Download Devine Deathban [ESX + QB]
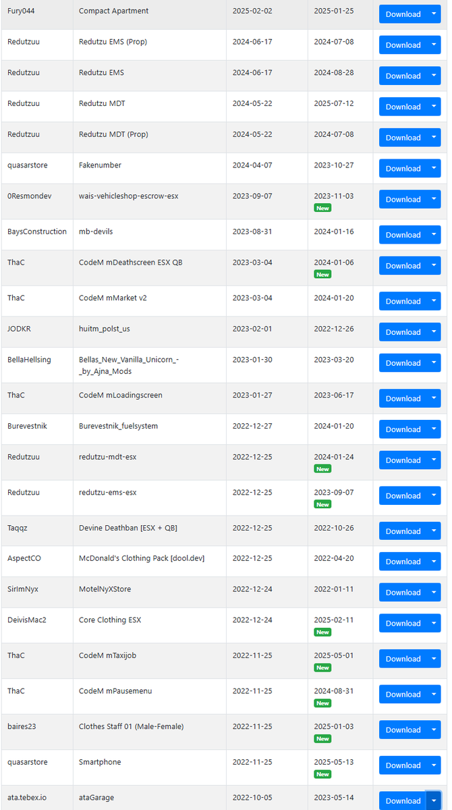Viewport: 452px width, 810px height. pyautogui.click(x=403, y=531)
